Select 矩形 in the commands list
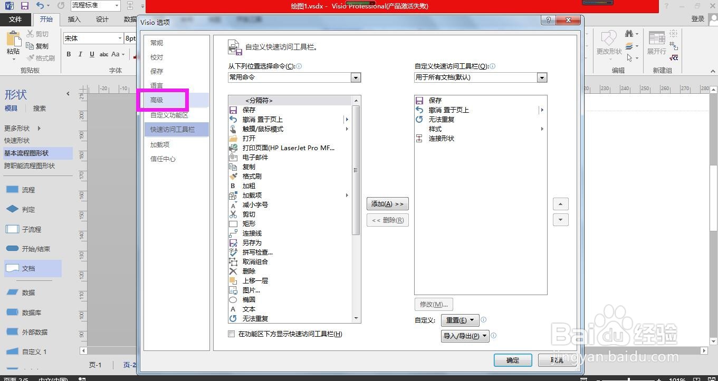Viewport: 718px width, 381px height. click(x=249, y=223)
